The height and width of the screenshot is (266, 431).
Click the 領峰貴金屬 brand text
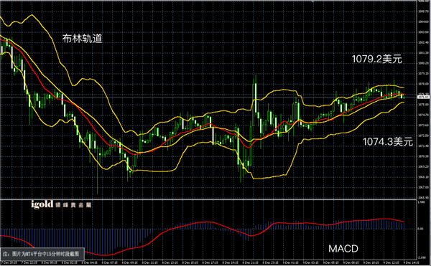click(73, 205)
